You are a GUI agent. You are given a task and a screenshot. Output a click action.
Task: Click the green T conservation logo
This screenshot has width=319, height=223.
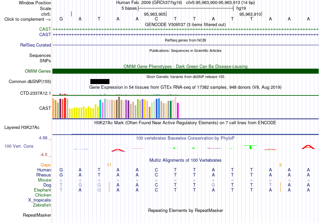pyautogui.click(x=250, y=147)
